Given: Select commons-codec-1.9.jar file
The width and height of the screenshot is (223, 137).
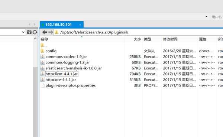Looking at the screenshot, I should pyautogui.click(x=66, y=57).
